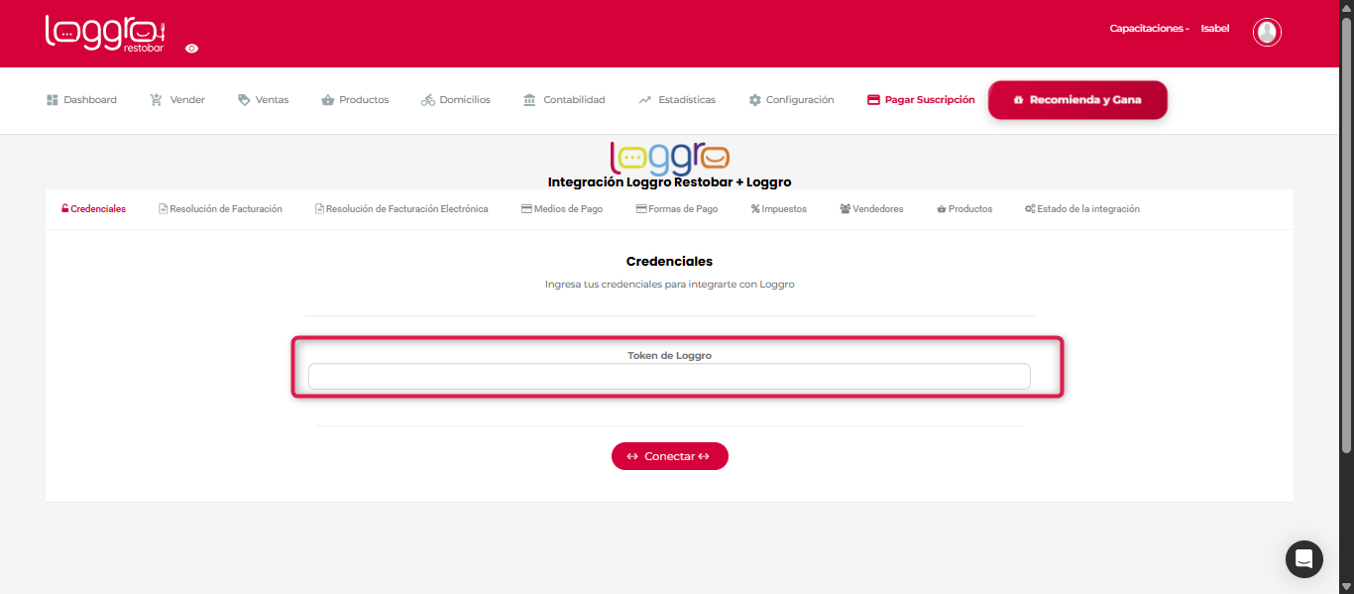Open Configuración settings

coord(791,100)
